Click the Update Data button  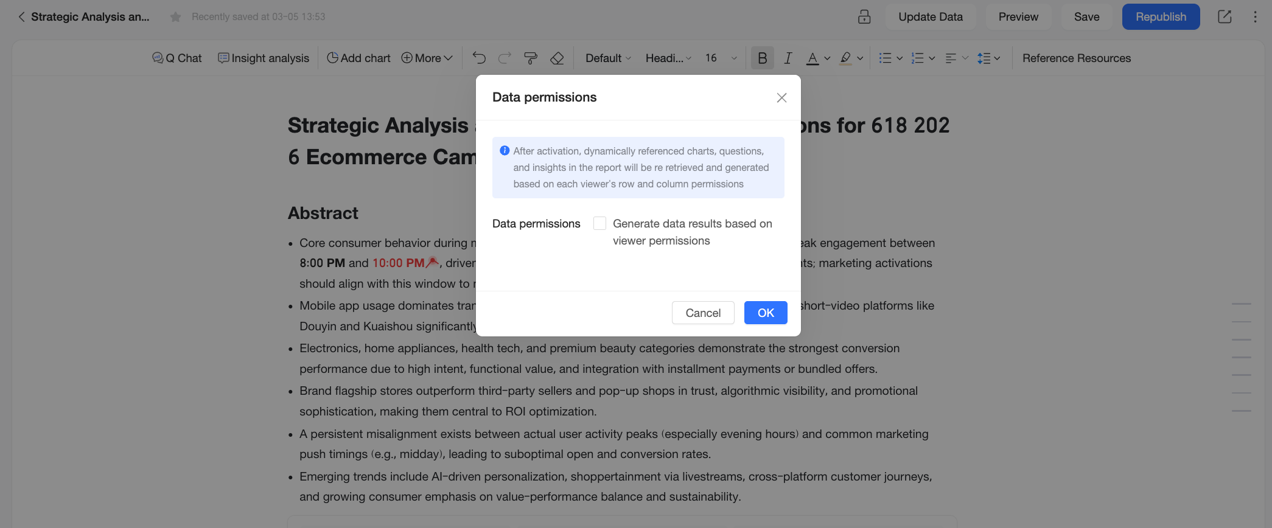click(931, 17)
